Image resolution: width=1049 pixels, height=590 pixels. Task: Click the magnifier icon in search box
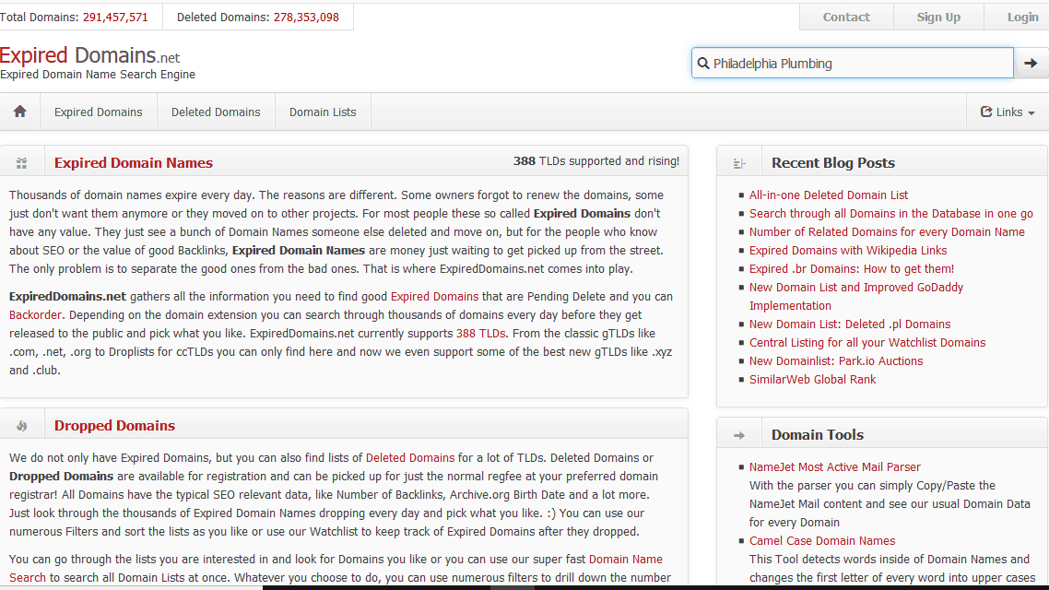703,64
